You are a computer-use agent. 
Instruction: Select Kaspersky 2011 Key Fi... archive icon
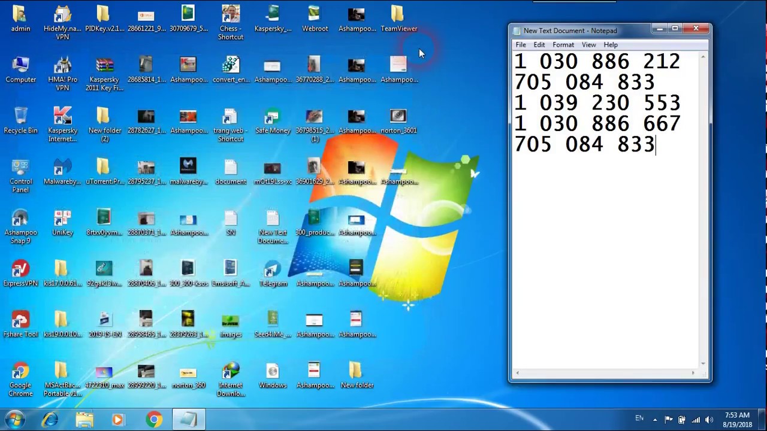104,74
